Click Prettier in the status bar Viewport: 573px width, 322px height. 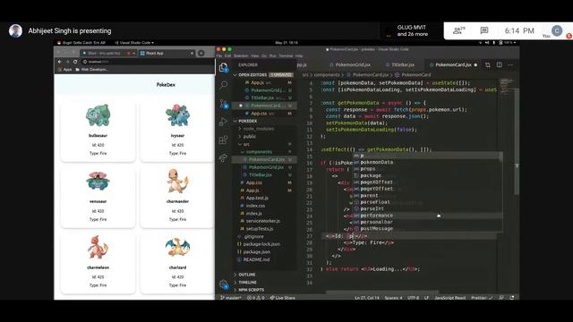(482, 298)
